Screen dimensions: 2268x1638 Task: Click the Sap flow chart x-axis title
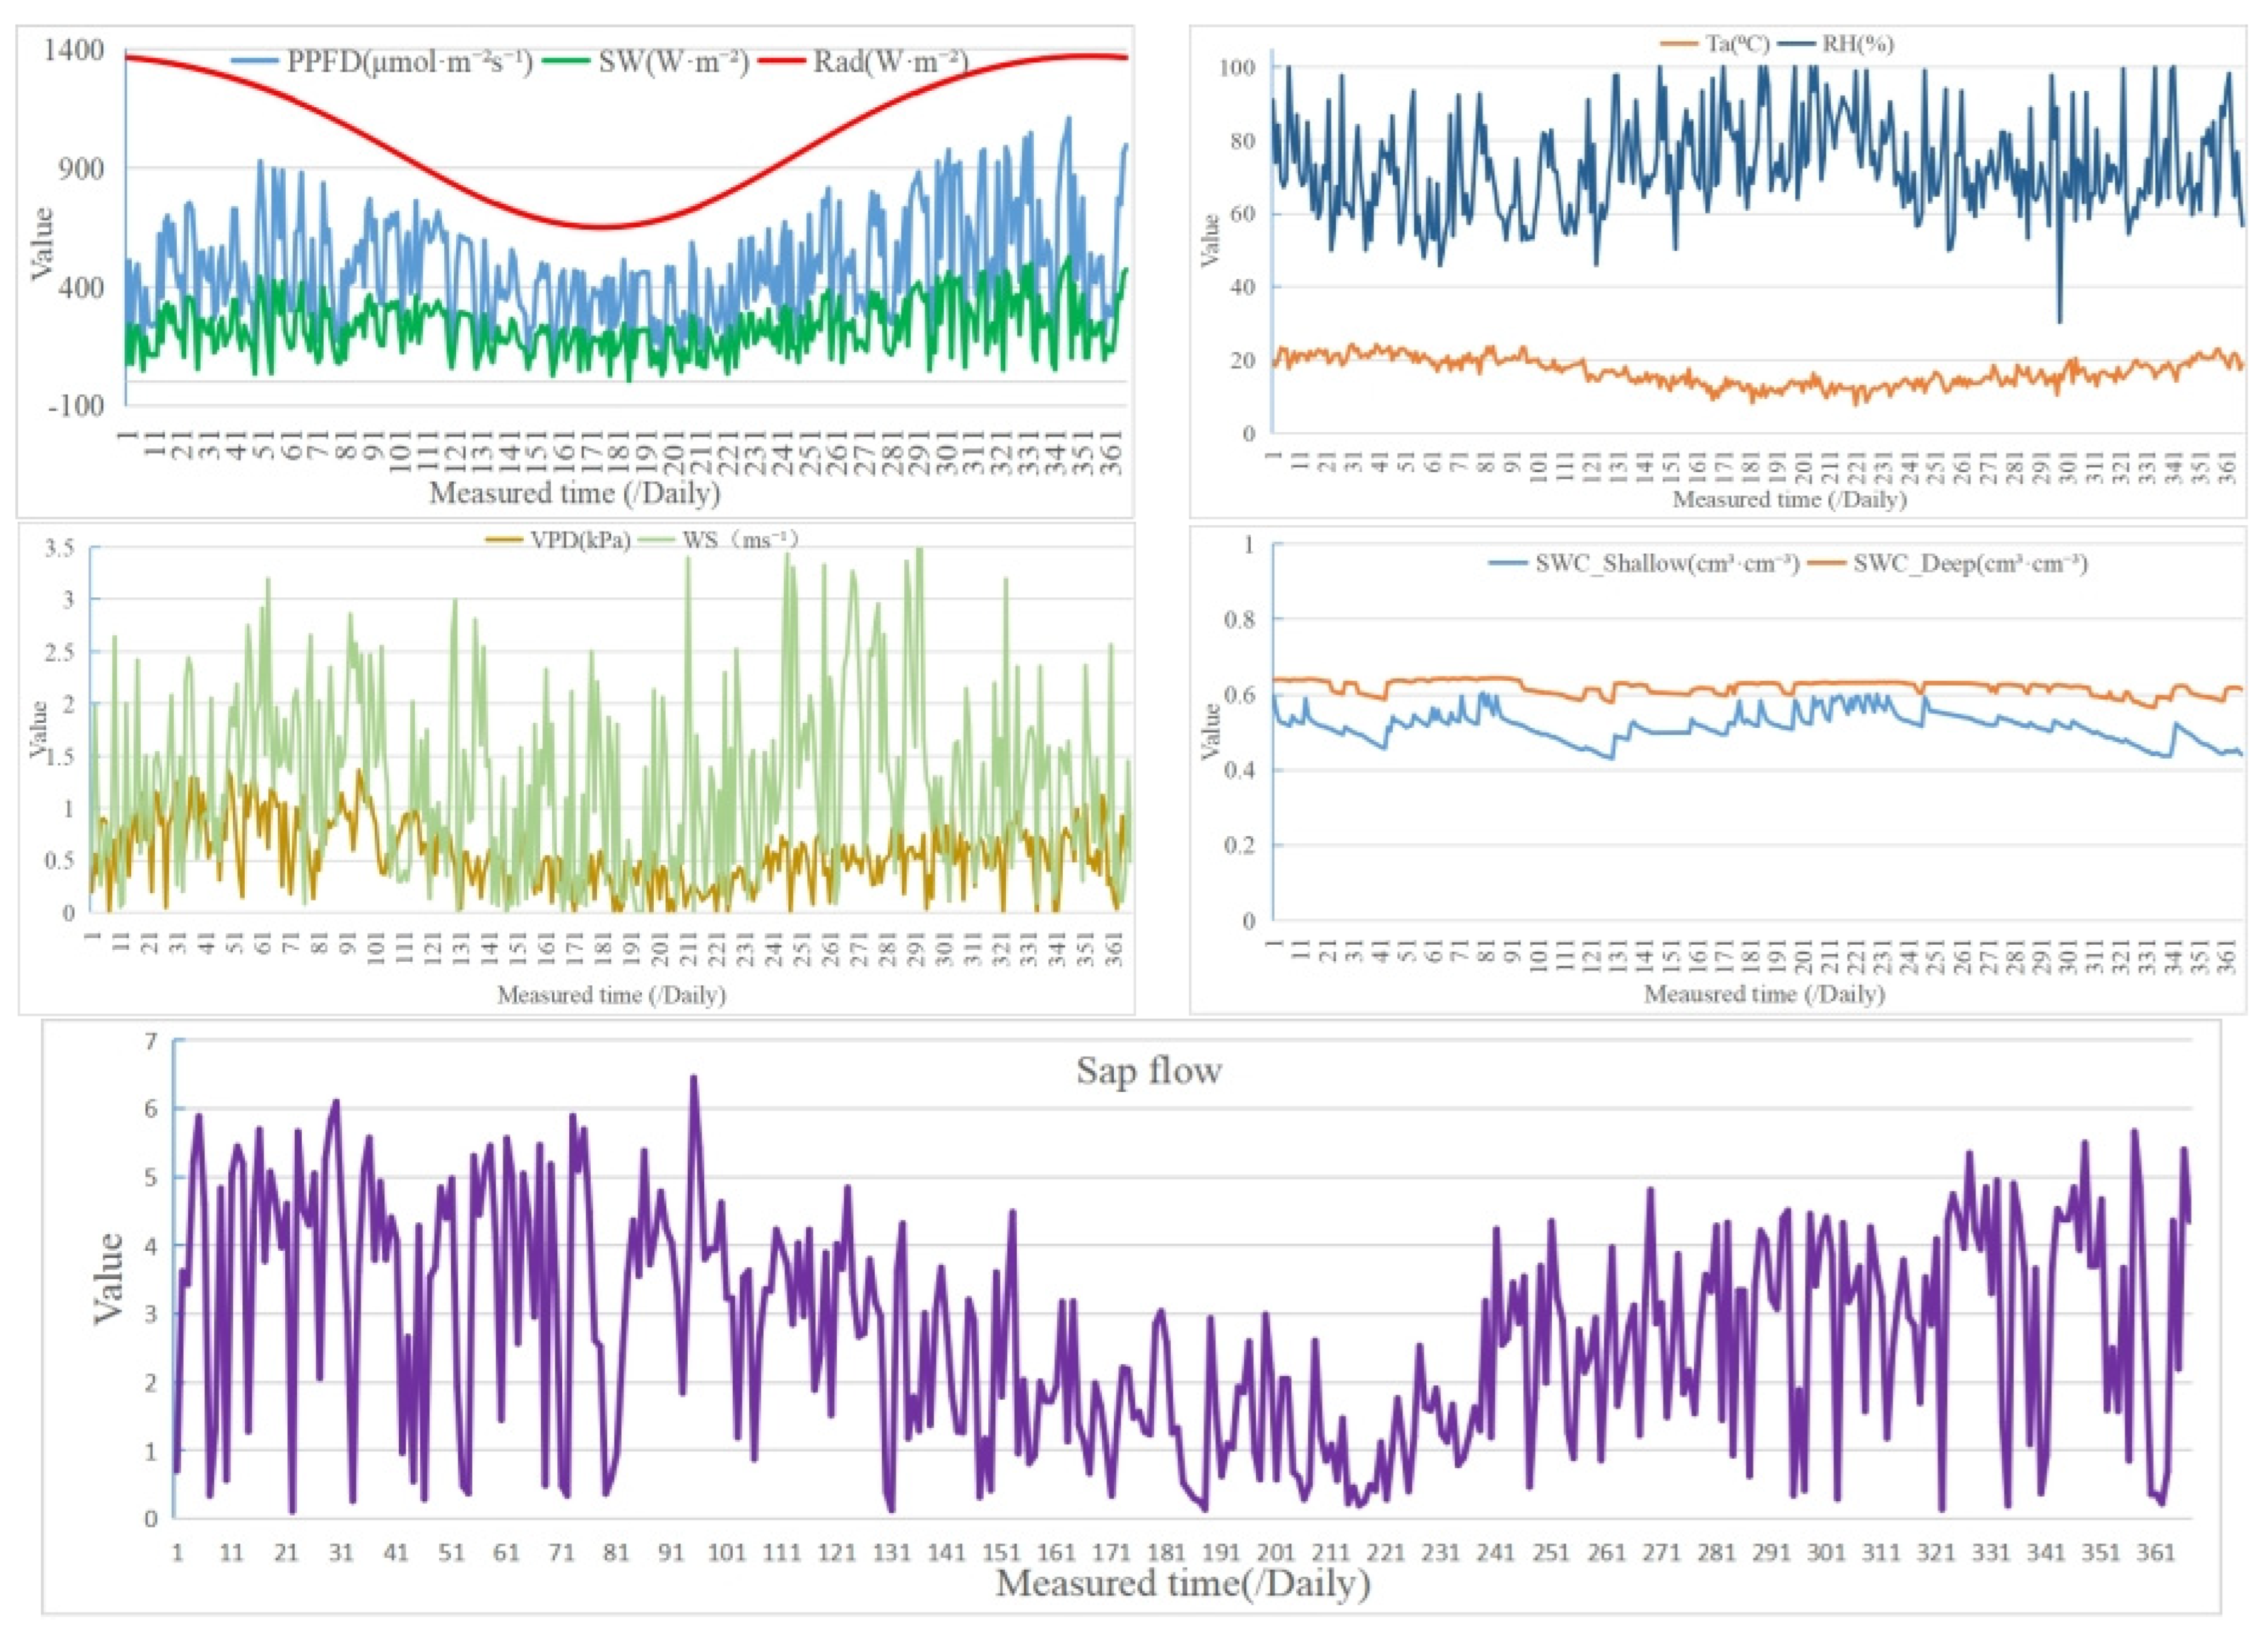click(1182, 1583)
